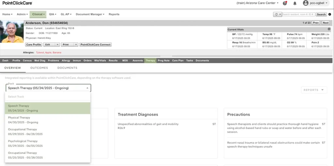This screenshot has height=166, width=334.
Task: Open the Allergy tab
Action: point(66,61)
